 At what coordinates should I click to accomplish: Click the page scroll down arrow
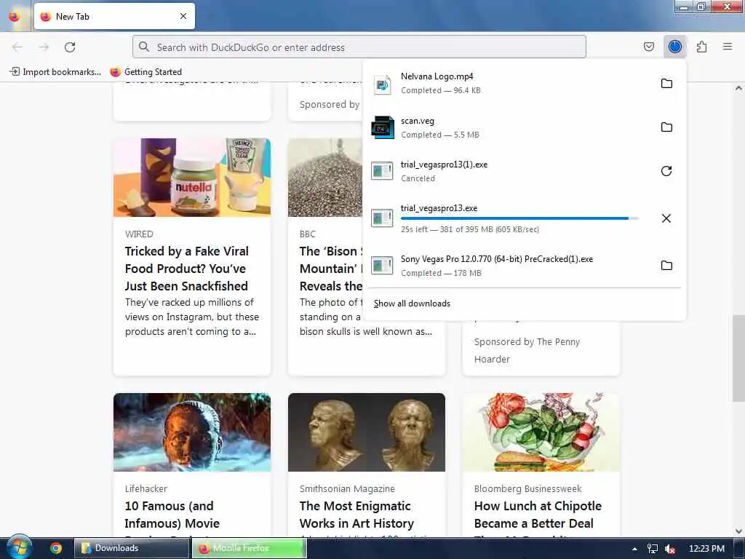click(738, 531)
